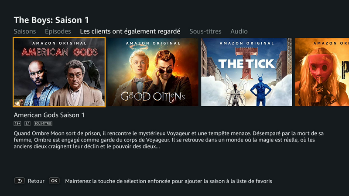Click the Retour label
Screen dimensions: 349x196
36,181
